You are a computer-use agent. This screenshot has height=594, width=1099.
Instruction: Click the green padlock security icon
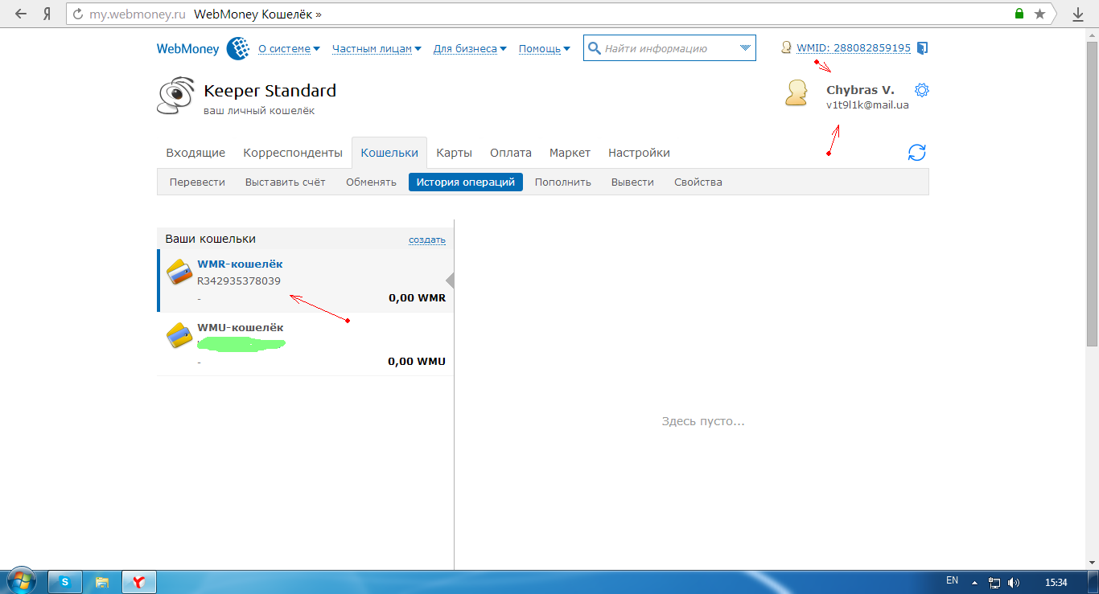(1019, 14)
